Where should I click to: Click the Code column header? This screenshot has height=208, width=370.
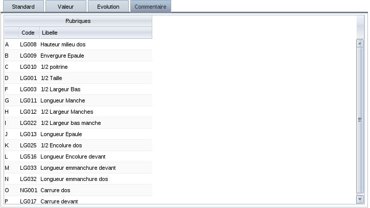point(28,33)
